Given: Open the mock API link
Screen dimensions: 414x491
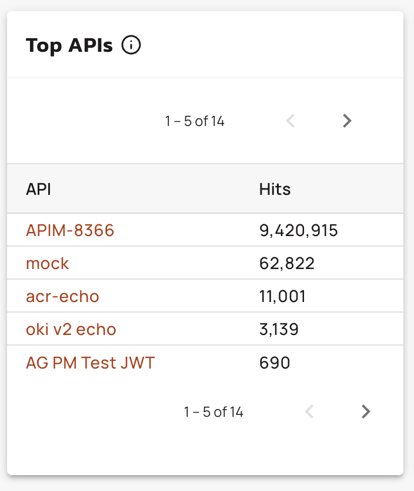Looking at the screenshot, I should pos(48,263).
